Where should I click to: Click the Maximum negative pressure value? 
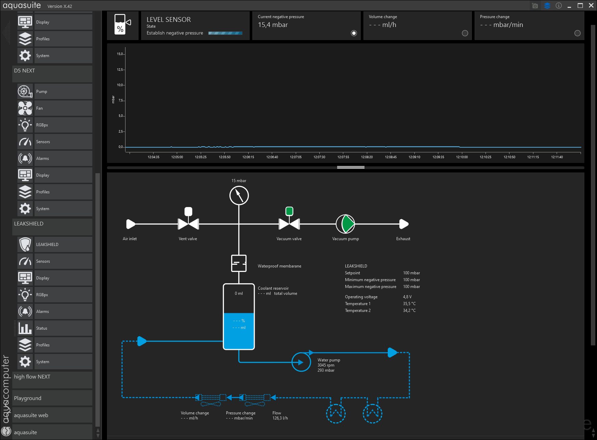tap(411, 287)
